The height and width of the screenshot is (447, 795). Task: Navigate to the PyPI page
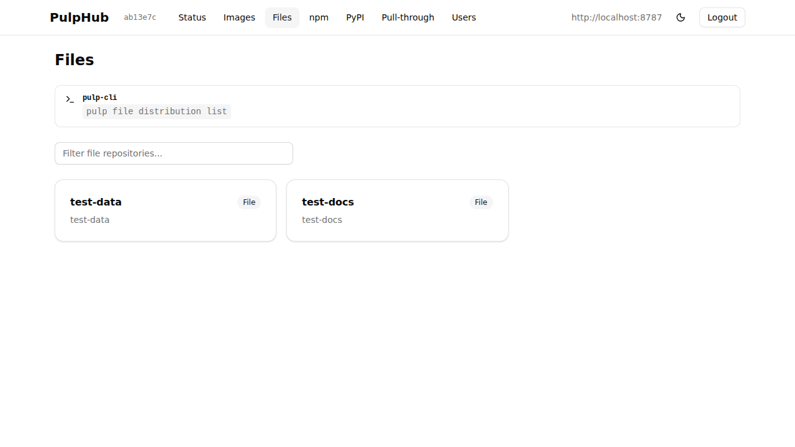(355, 17)
